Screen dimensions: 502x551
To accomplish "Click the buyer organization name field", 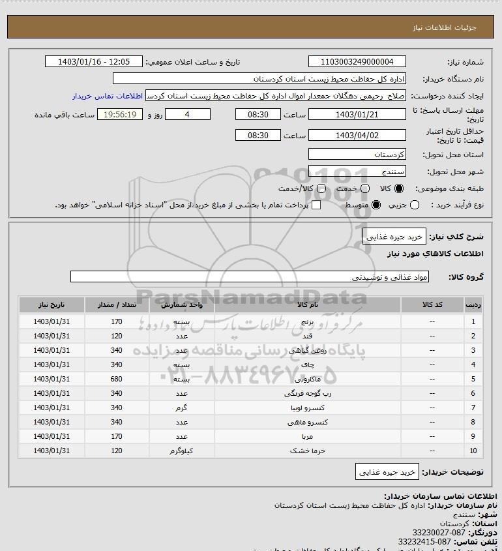I will pos(259,79).
